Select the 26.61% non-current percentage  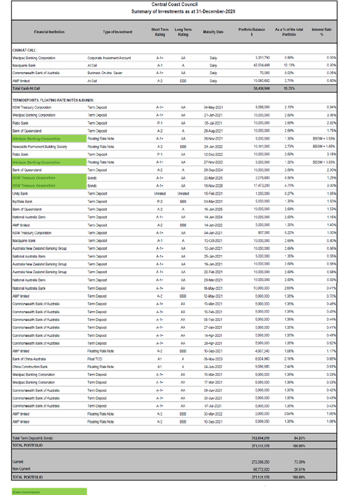[299, 470]
